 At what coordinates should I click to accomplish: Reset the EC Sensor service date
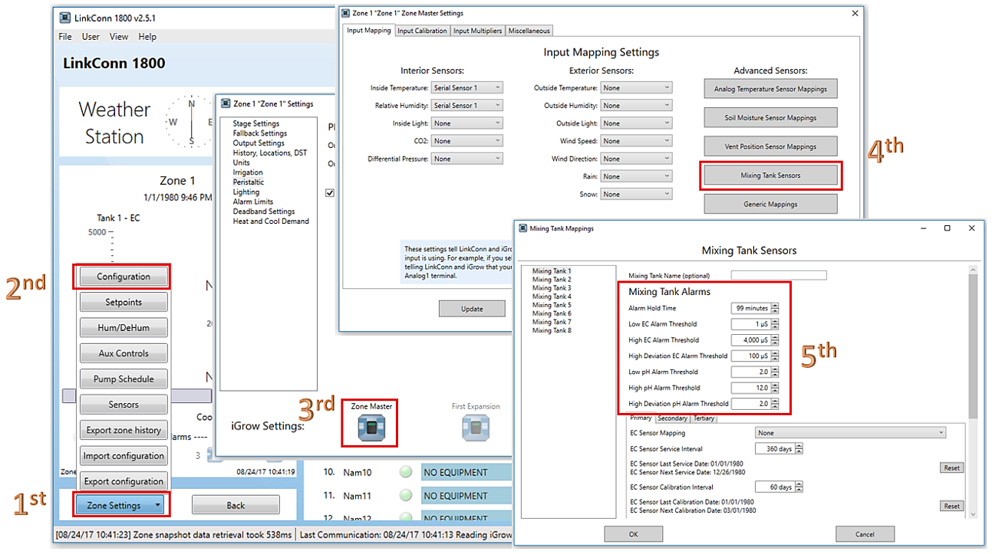point(951,467)
